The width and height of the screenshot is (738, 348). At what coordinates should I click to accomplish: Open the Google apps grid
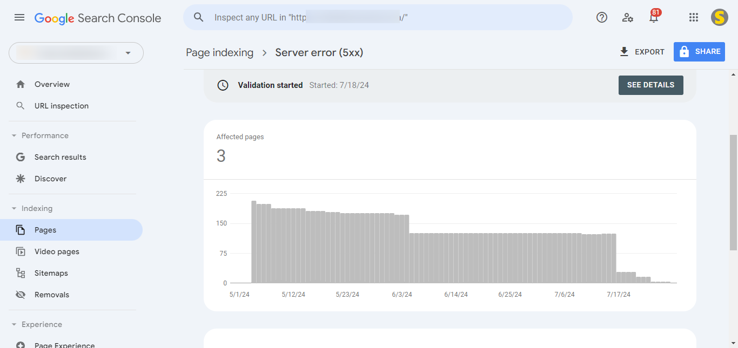point(694,17)
